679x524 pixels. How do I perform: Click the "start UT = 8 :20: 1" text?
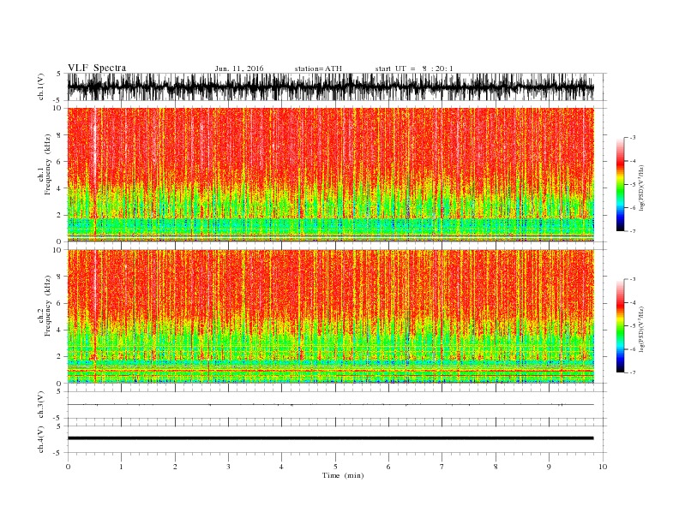[x=414, y=68]
